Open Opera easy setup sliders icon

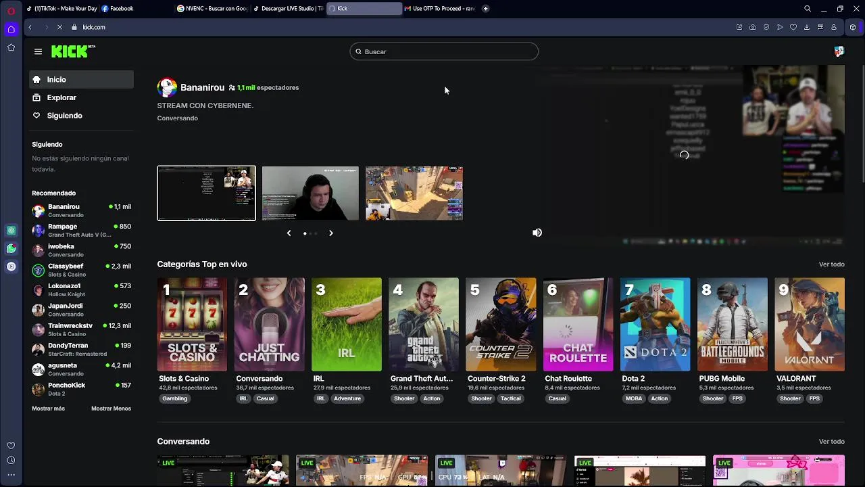tap(820, 27)
